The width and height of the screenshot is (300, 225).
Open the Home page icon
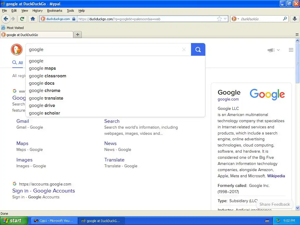33,19
